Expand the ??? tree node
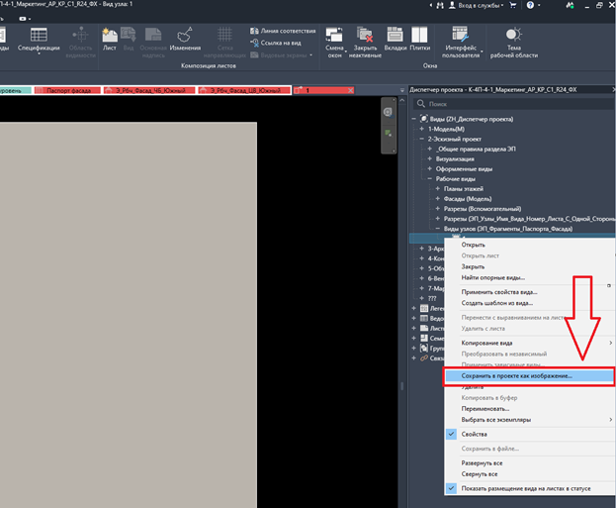The height and width of the screenshot is (508, 616). tap(421, 298)
